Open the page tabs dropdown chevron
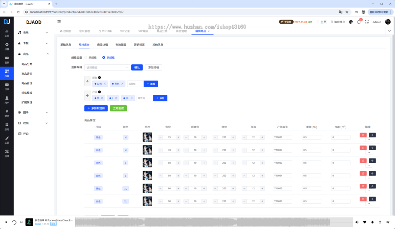The height and width of the screenshot is (229, 395). (390, 31)
